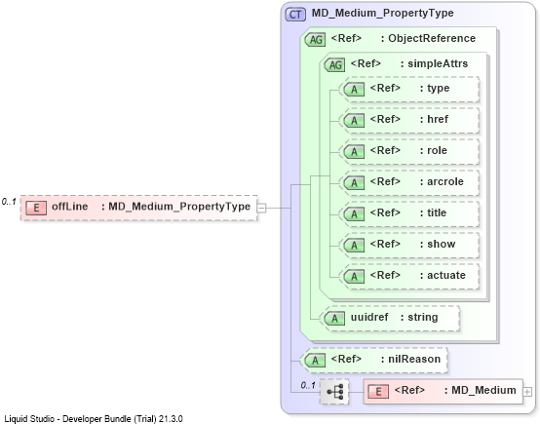Select the A icon of the role attribute
Viewport: 540px width, 424px height.
(x=354, y=152)
